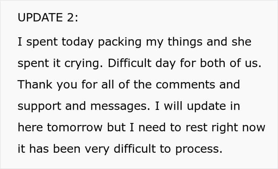Click the word "messages."

[x=120, y=107]
